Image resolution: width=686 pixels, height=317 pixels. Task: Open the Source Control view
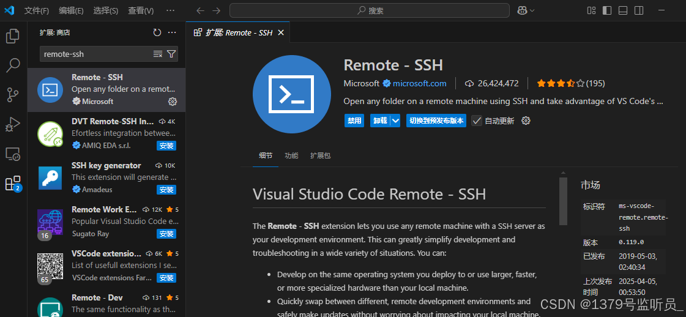pos(13,95)
